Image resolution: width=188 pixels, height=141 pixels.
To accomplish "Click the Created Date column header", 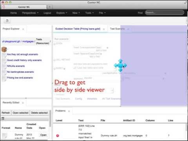I will (31, 126).
